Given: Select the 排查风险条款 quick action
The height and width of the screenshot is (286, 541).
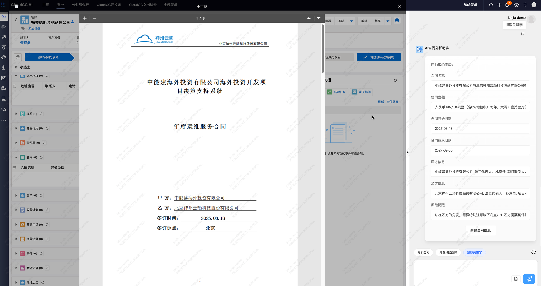Looking at the screenshot, I should (448, 253).
